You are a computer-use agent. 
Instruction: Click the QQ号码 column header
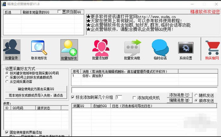23,108
